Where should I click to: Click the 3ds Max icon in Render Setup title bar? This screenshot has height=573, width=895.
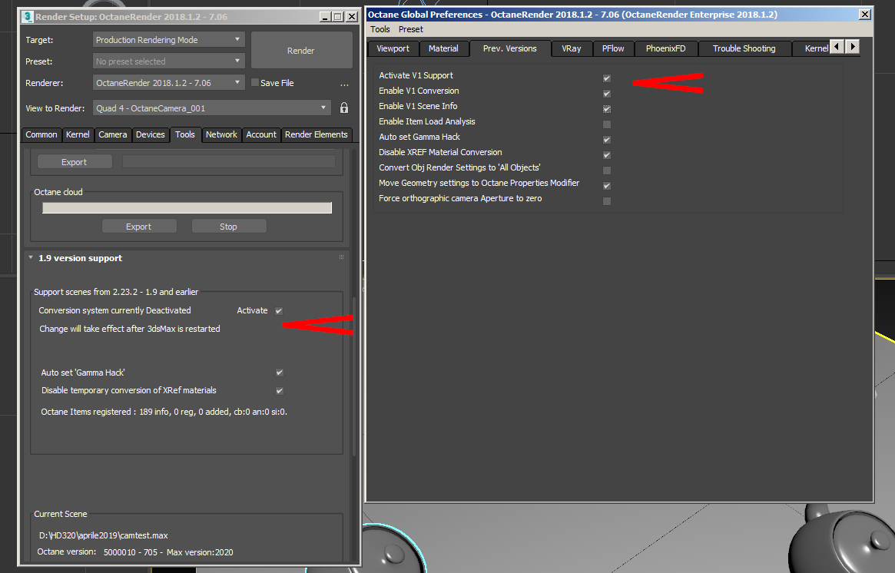click(28, 17)
